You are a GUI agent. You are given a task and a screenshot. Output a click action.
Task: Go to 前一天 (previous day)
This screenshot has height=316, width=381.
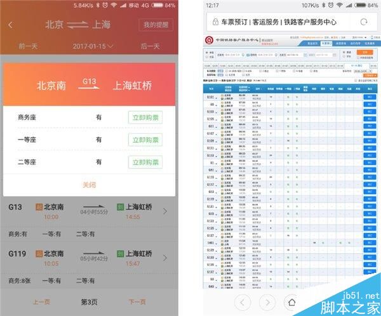[x=28, y=46]
